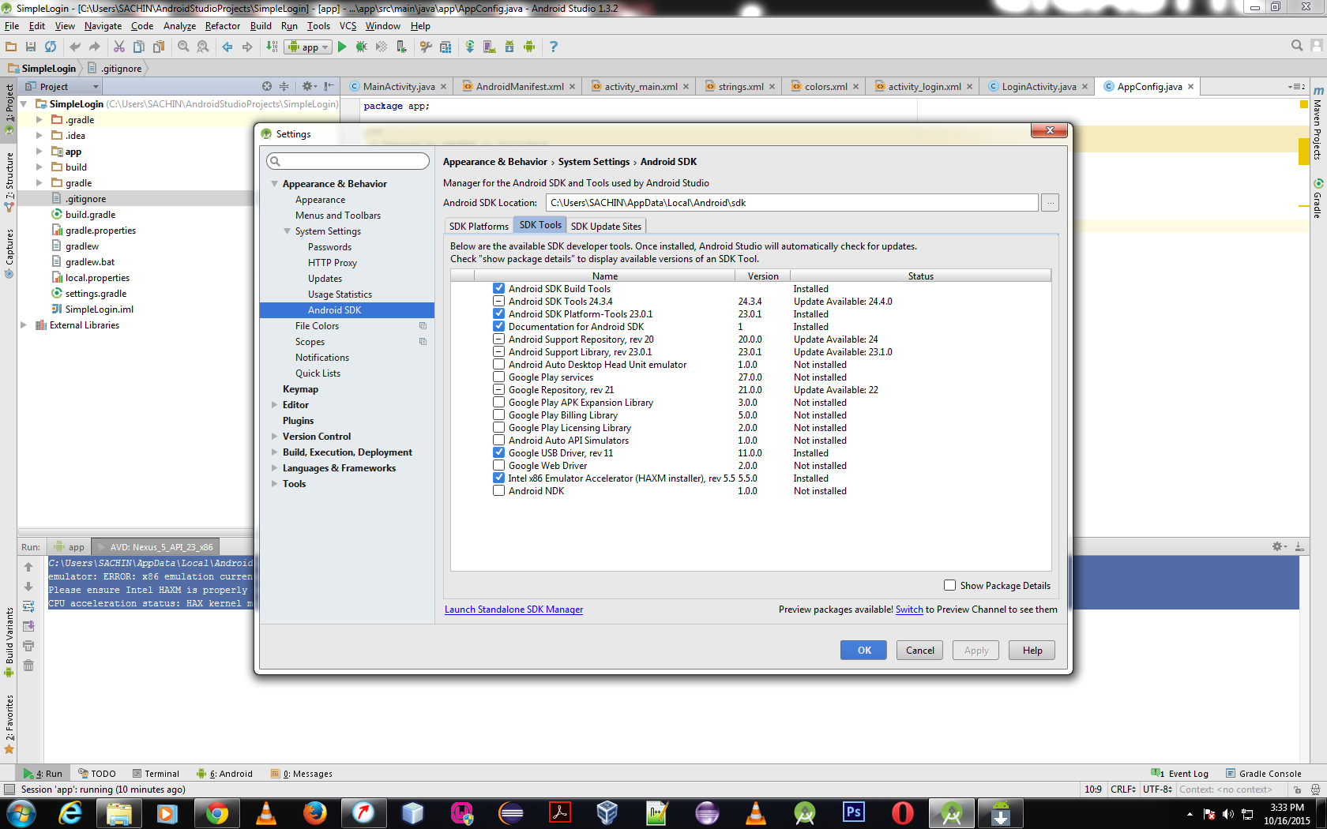
Task: Switch to the SDK Update Sites tab
Action: pos(606,226)
